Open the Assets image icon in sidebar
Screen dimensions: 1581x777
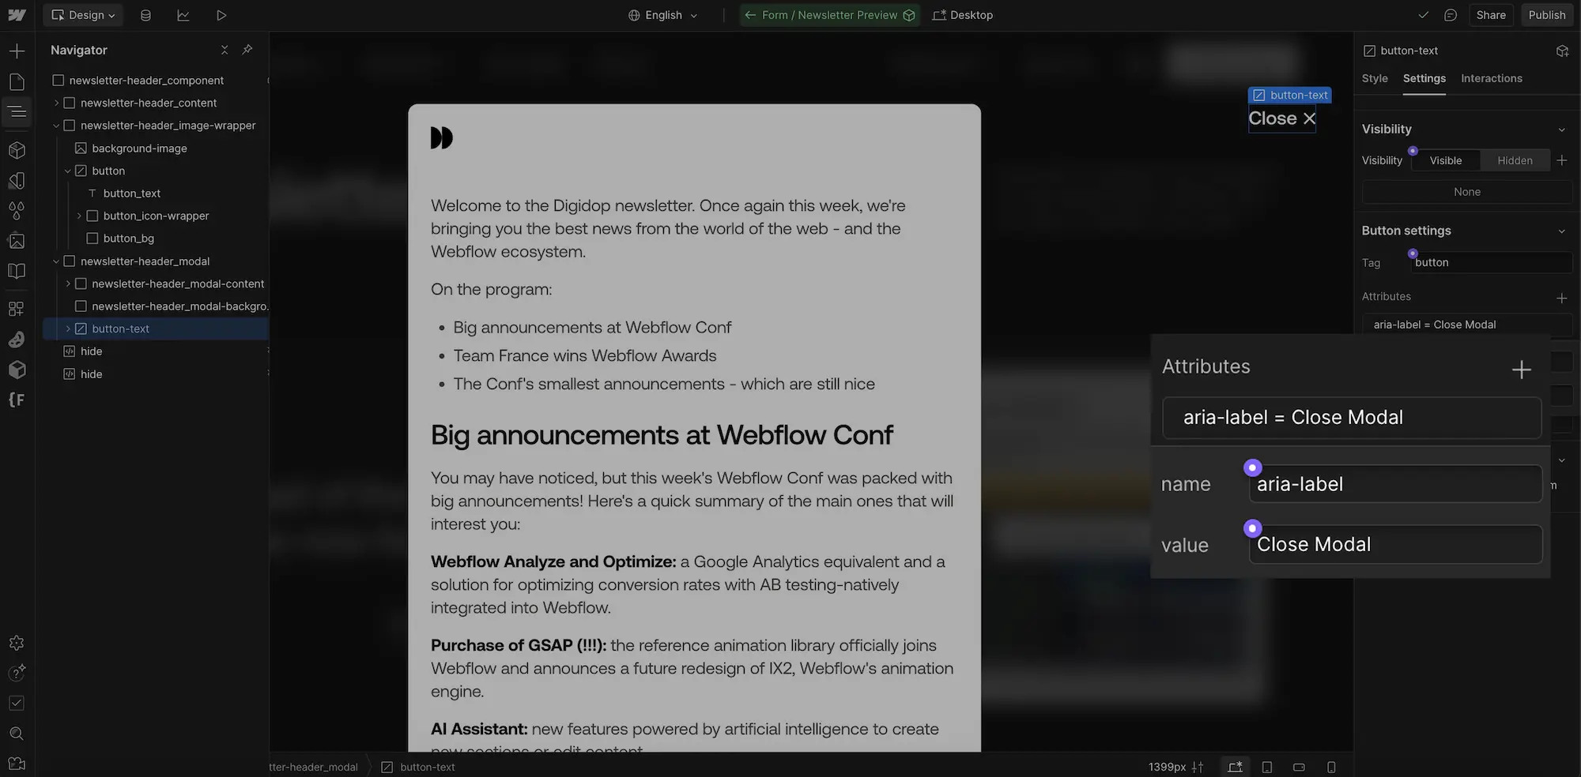(x=17, y=241)
